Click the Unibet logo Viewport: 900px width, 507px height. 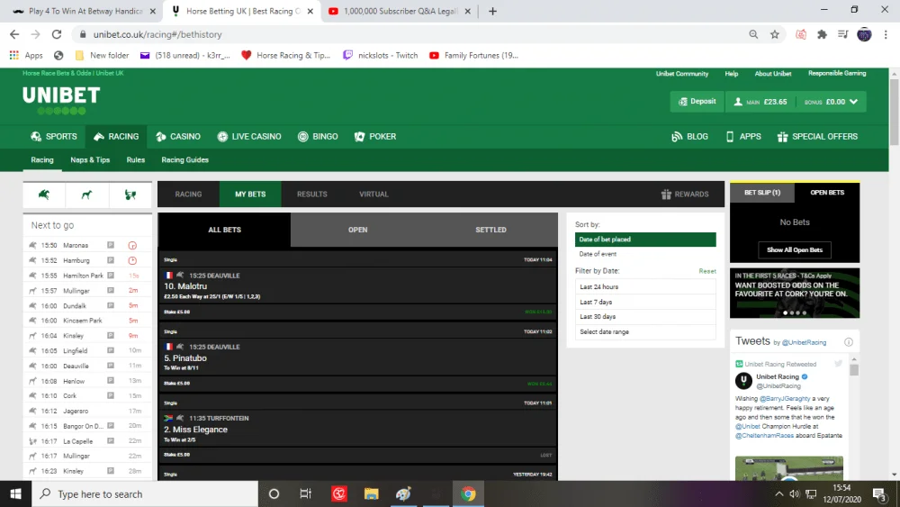coord(61,100)
